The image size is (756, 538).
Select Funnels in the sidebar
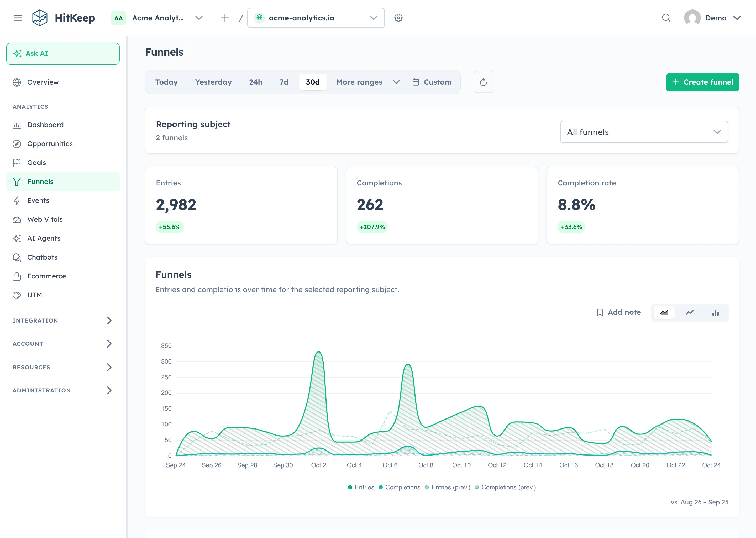coord(63,182)
